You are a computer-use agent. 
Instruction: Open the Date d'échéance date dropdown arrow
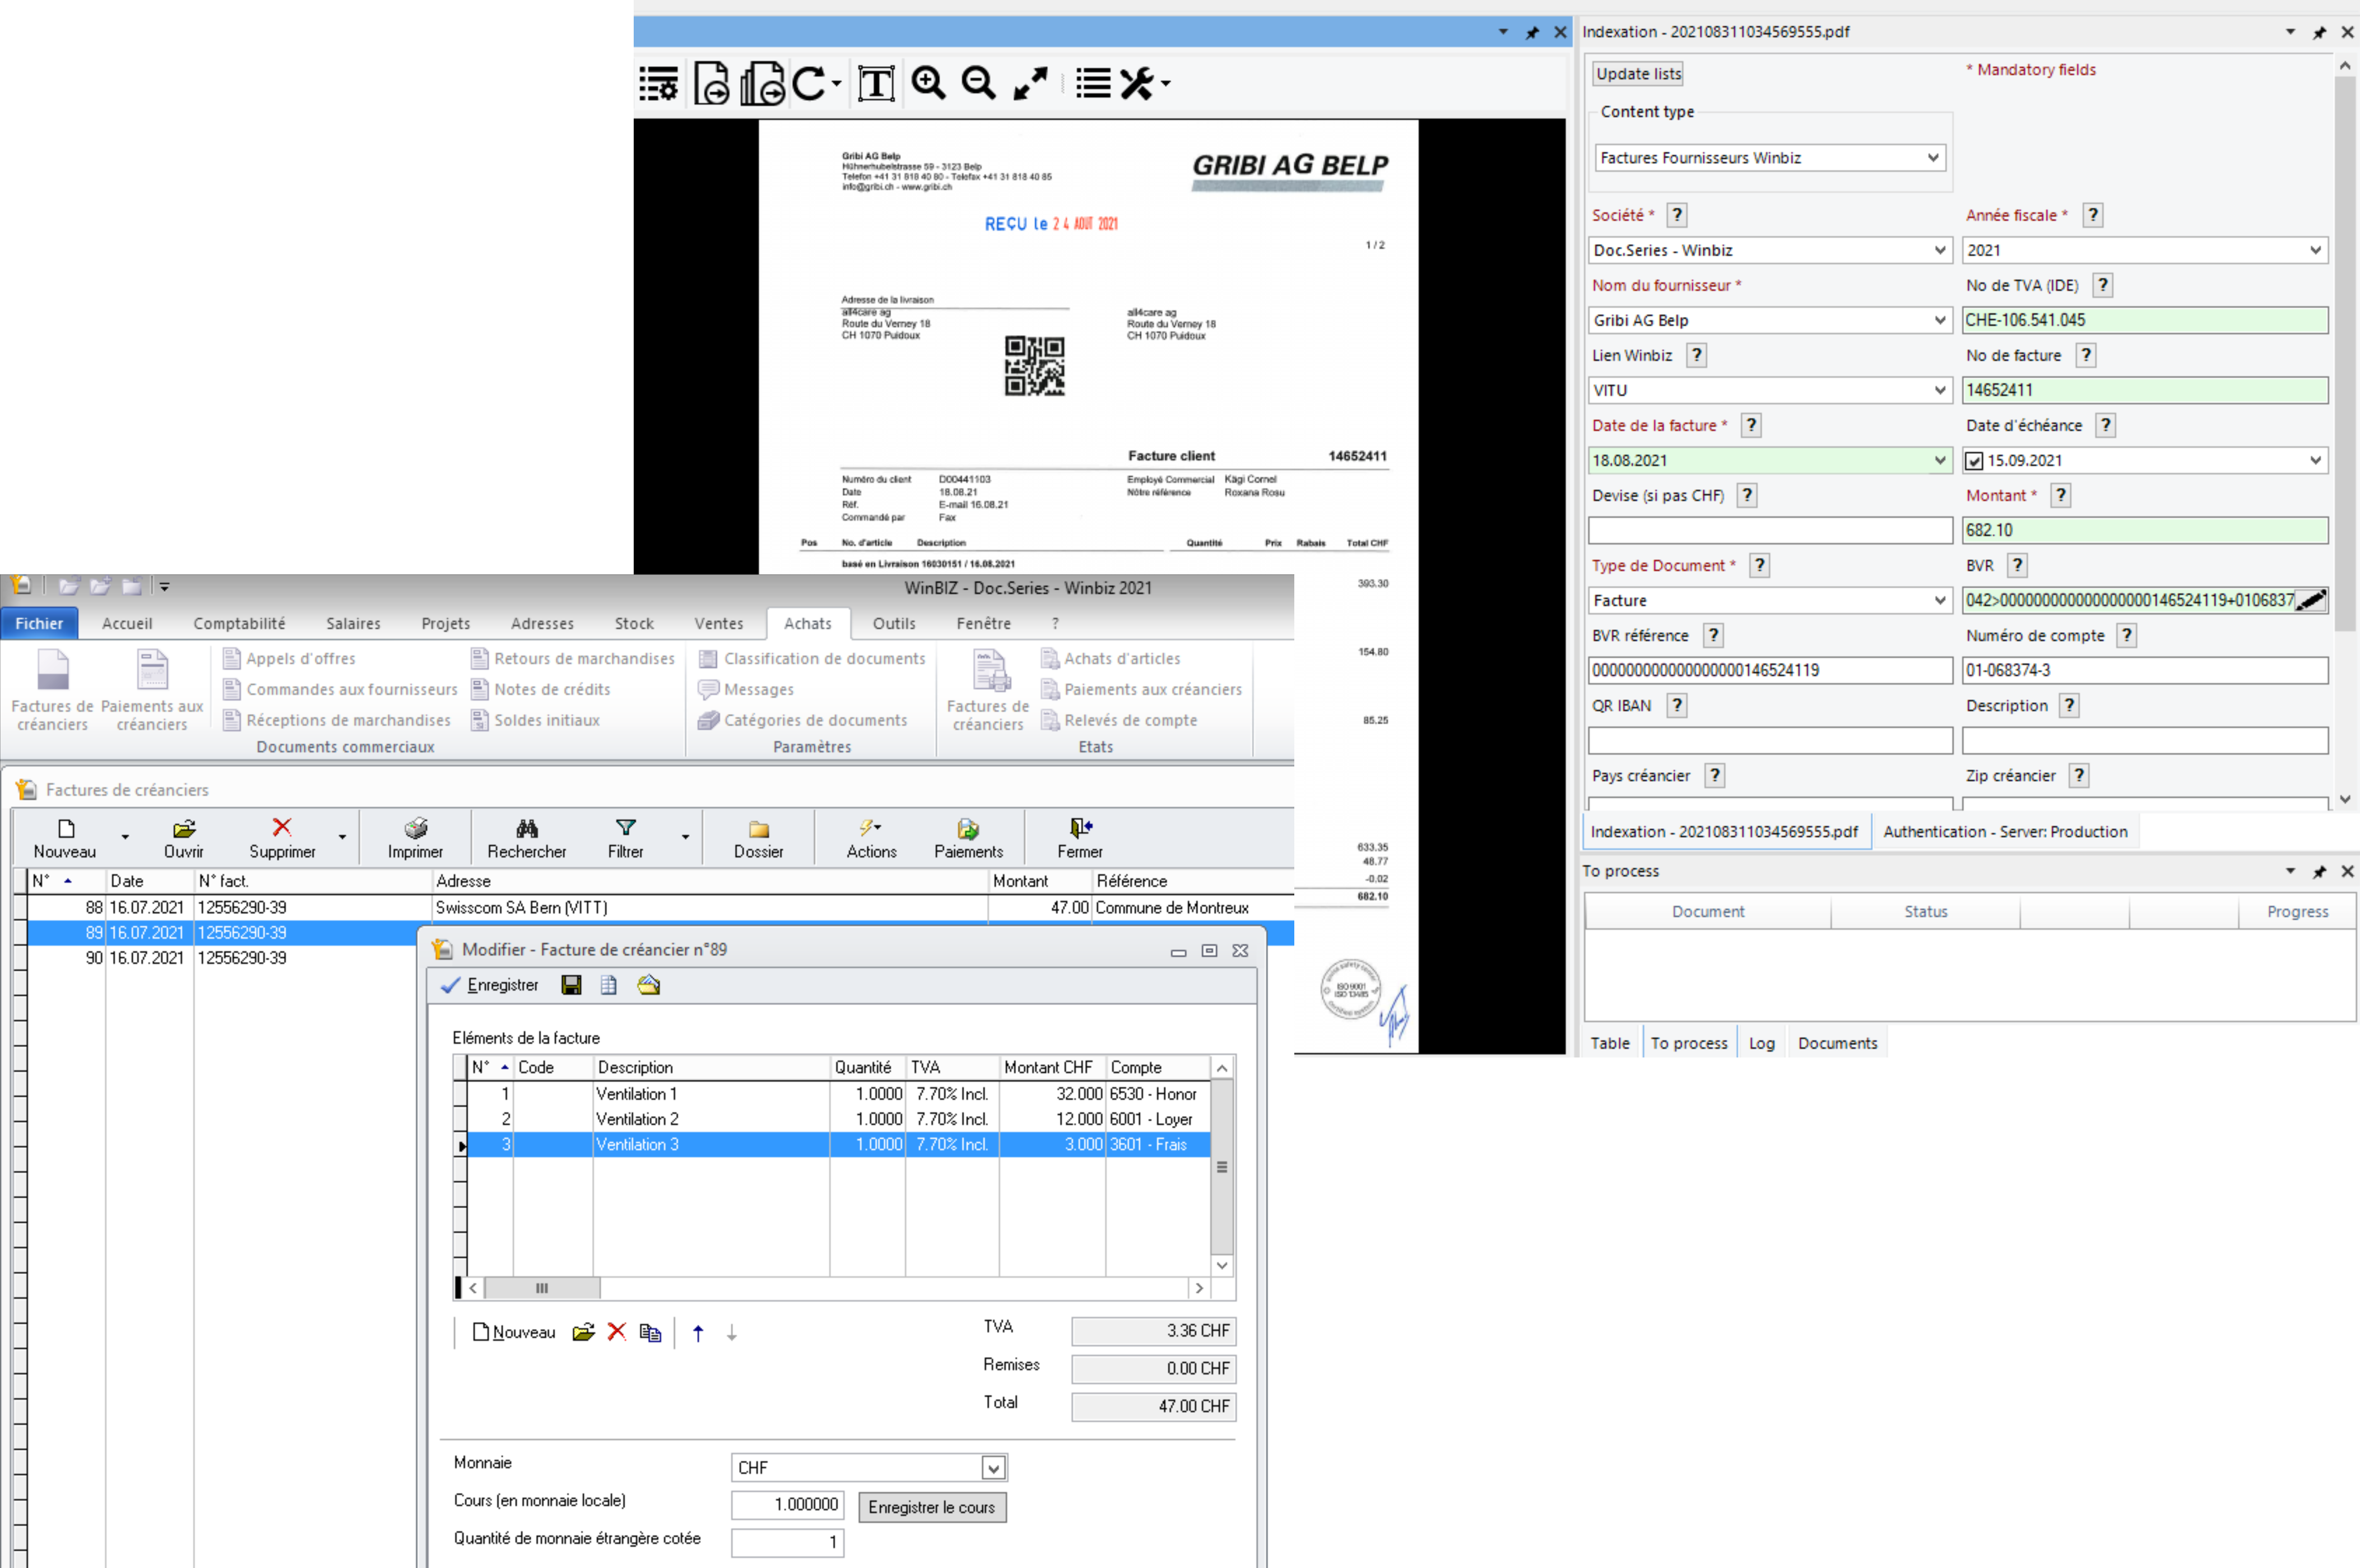pyautogui.click(x=2315, y=460)
